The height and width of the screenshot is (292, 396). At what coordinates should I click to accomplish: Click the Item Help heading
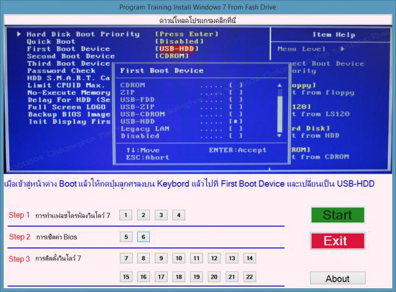tap(334, 35)
